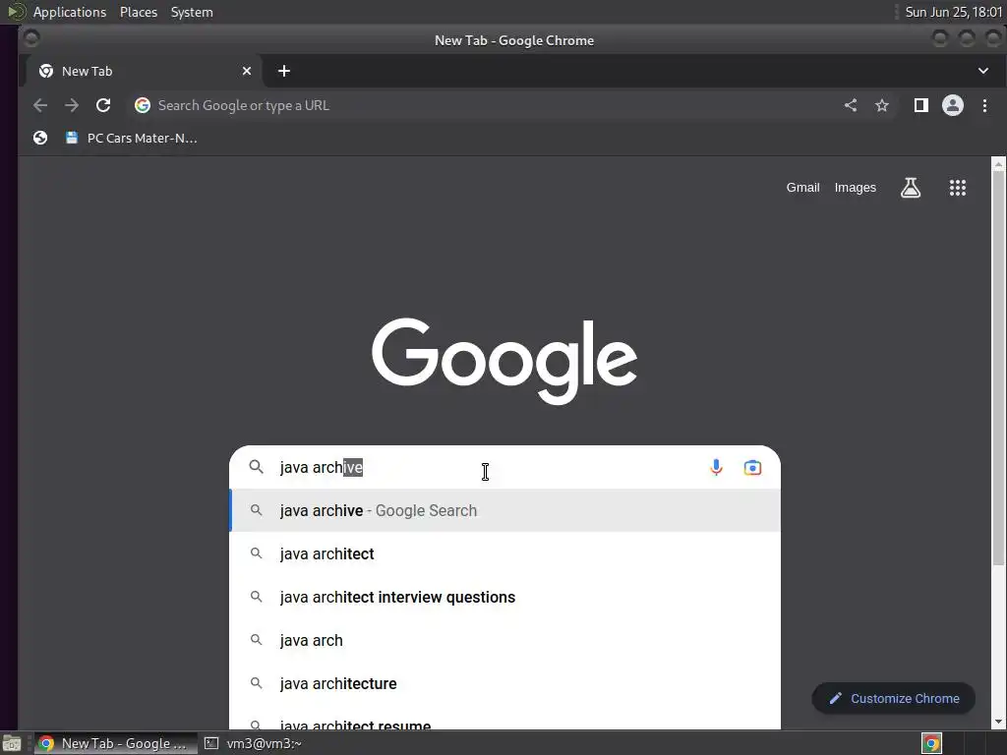Open the Applications menu
Viewport: 1007px width, 755px height.
pyautogui.click(x=70, y=12)
